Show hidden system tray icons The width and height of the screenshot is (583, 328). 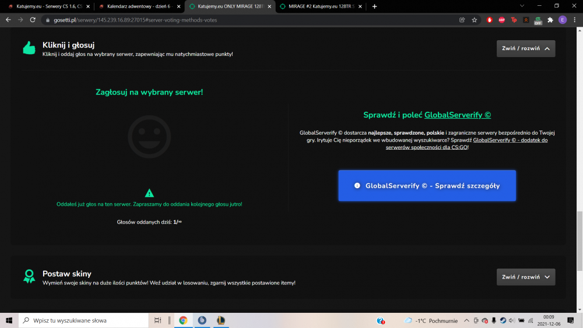click(466, 320)
